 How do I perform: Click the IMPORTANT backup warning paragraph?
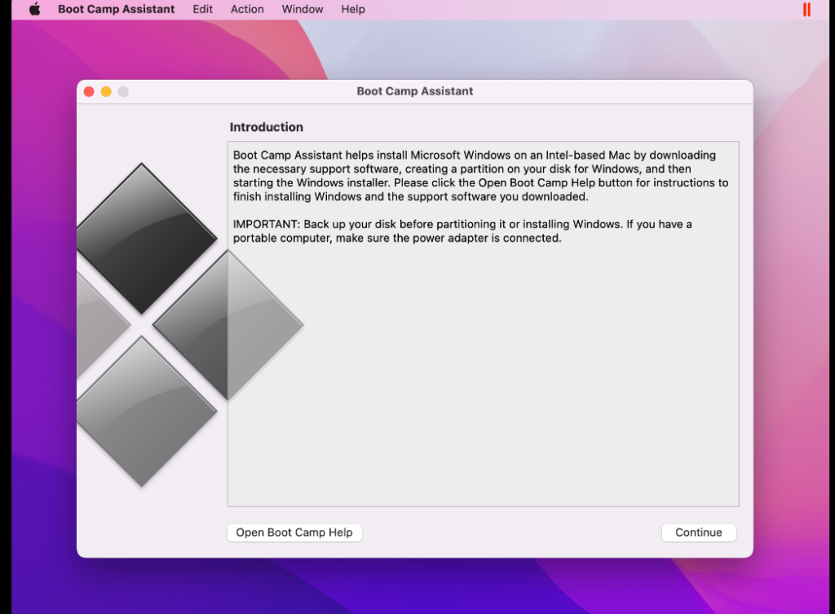pyautogui.click(x=462, y=231)
